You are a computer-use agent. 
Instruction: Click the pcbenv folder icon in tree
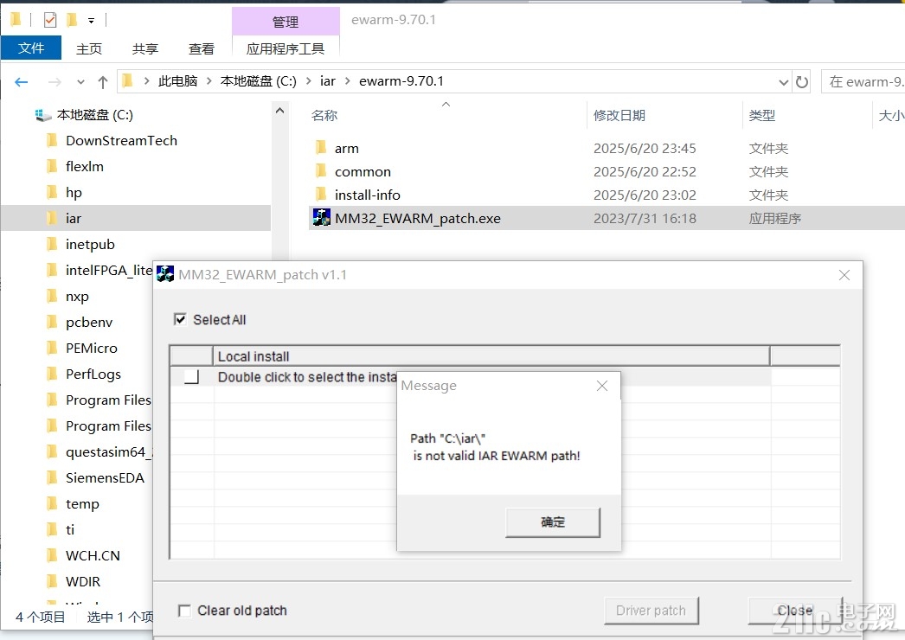[52, 322]
